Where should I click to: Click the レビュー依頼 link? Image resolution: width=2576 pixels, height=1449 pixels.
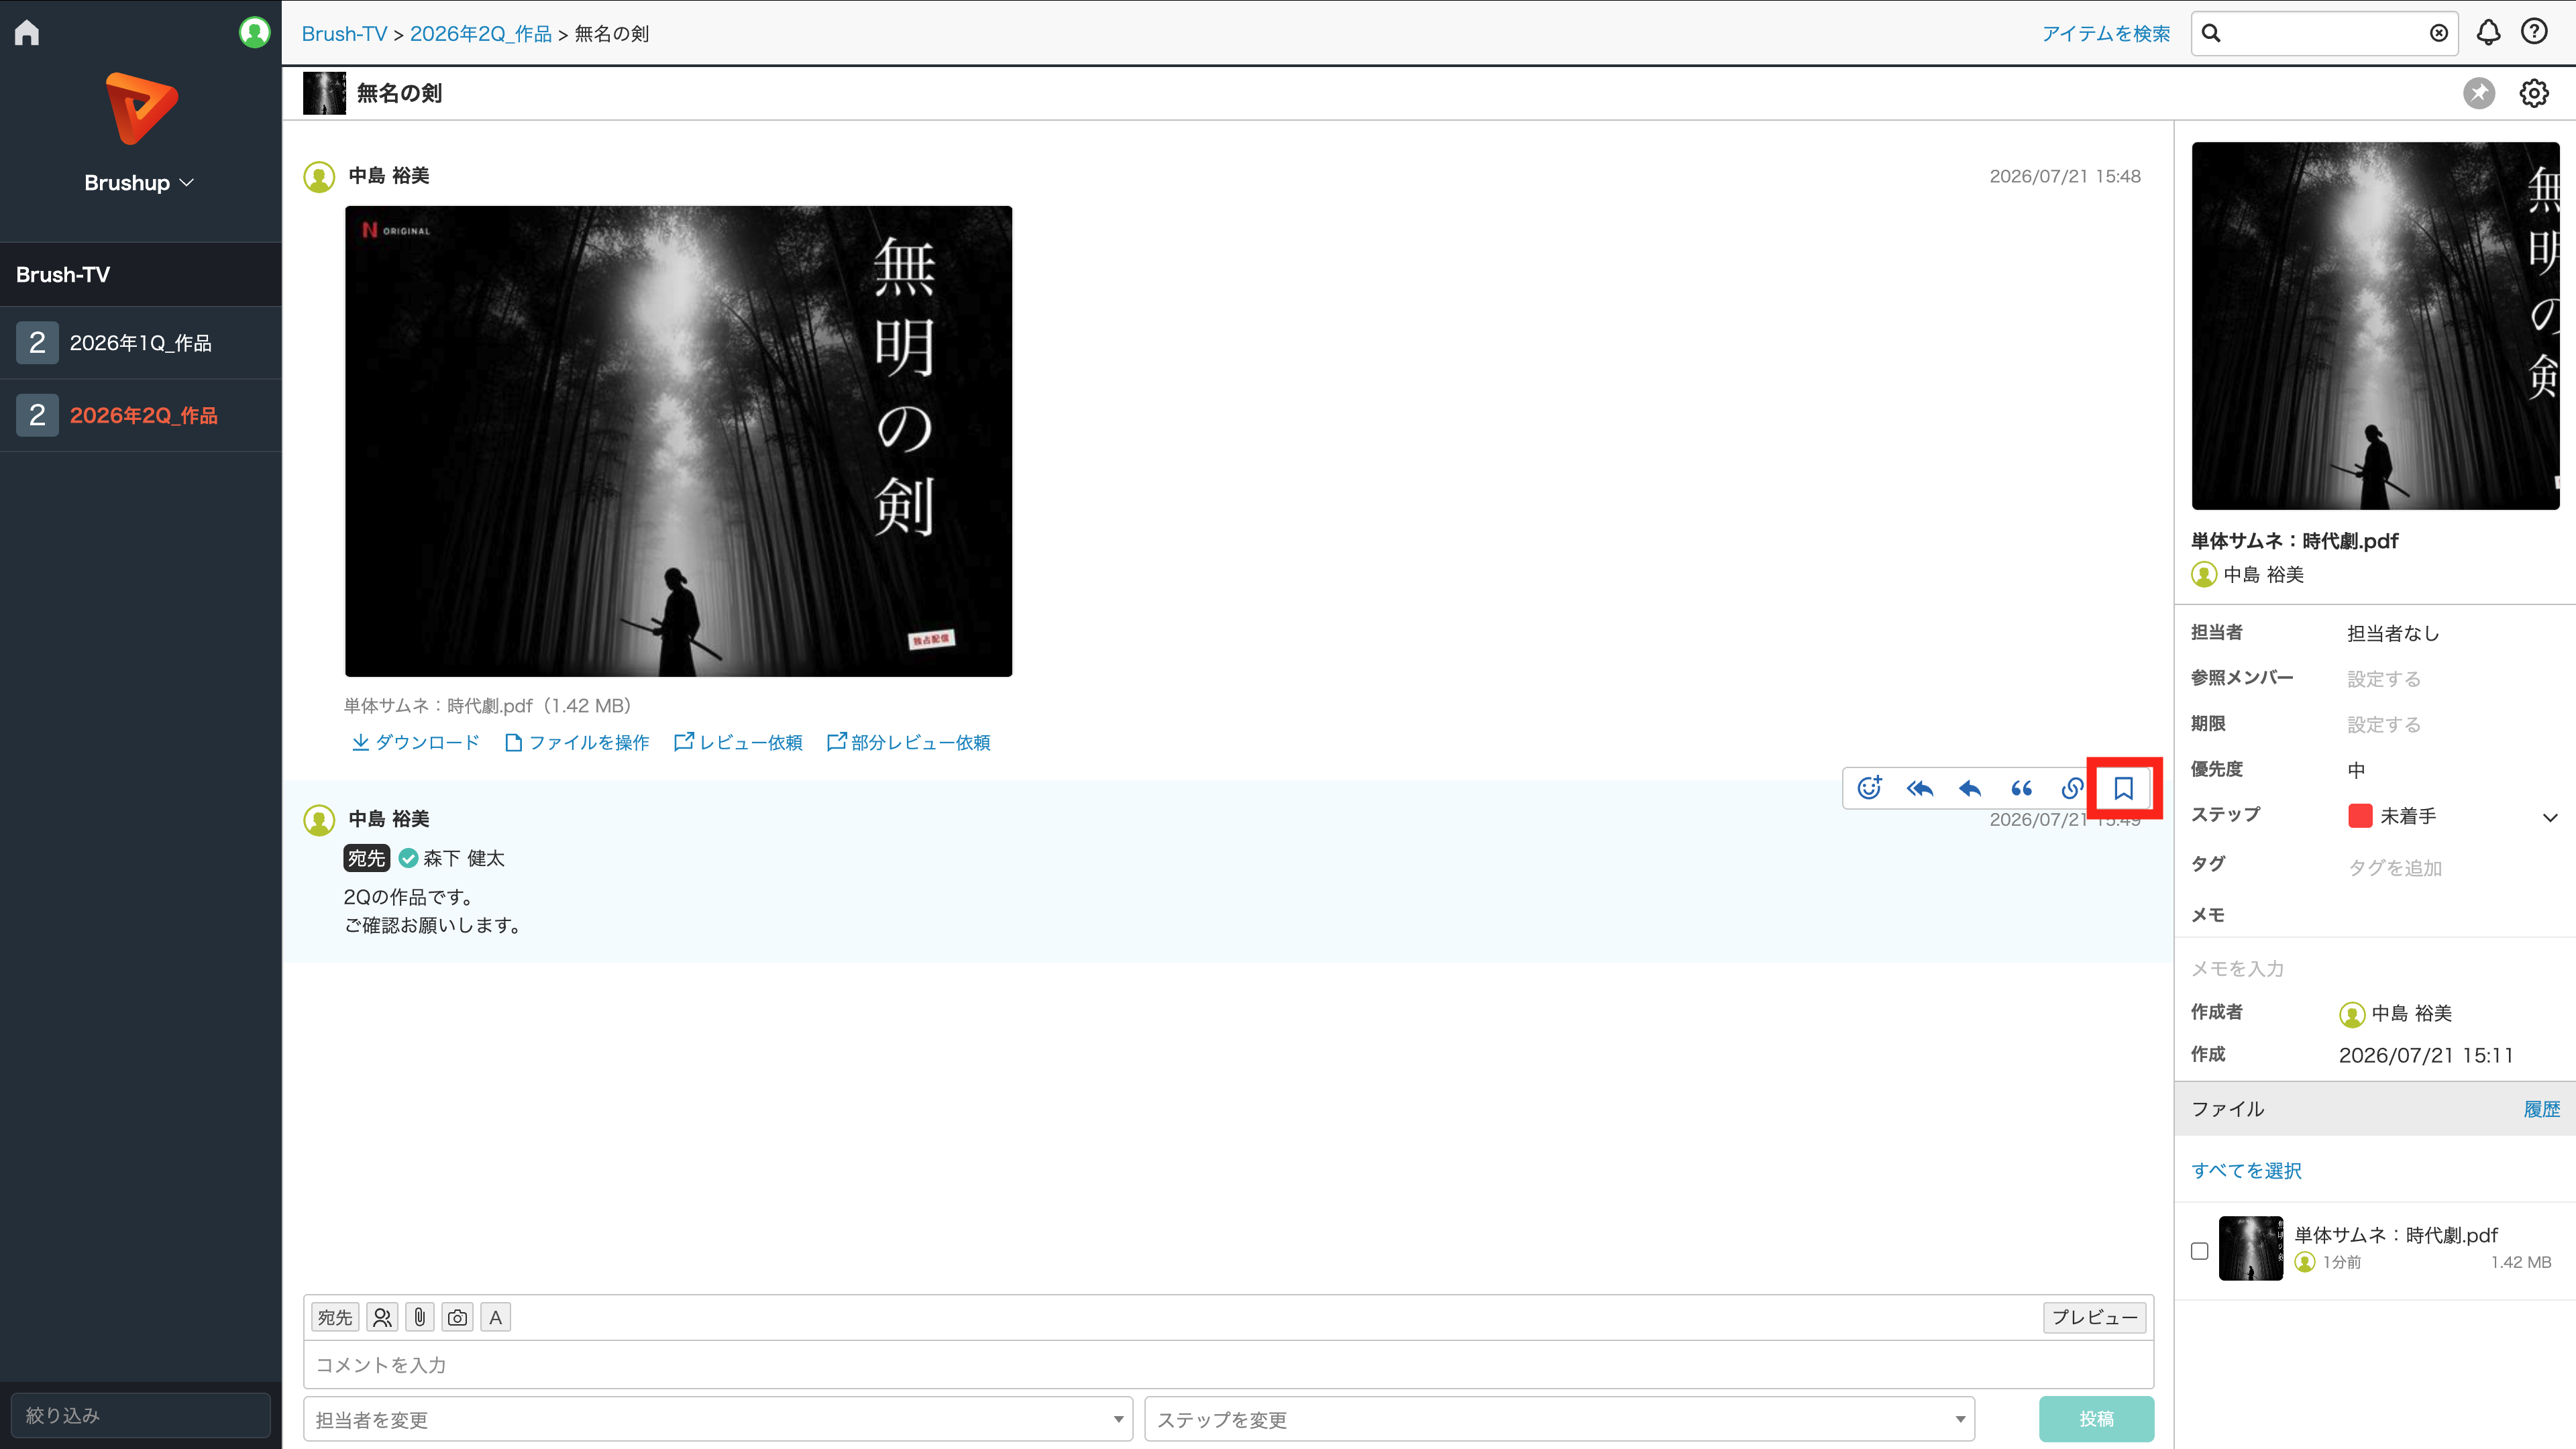click(738, 742)
